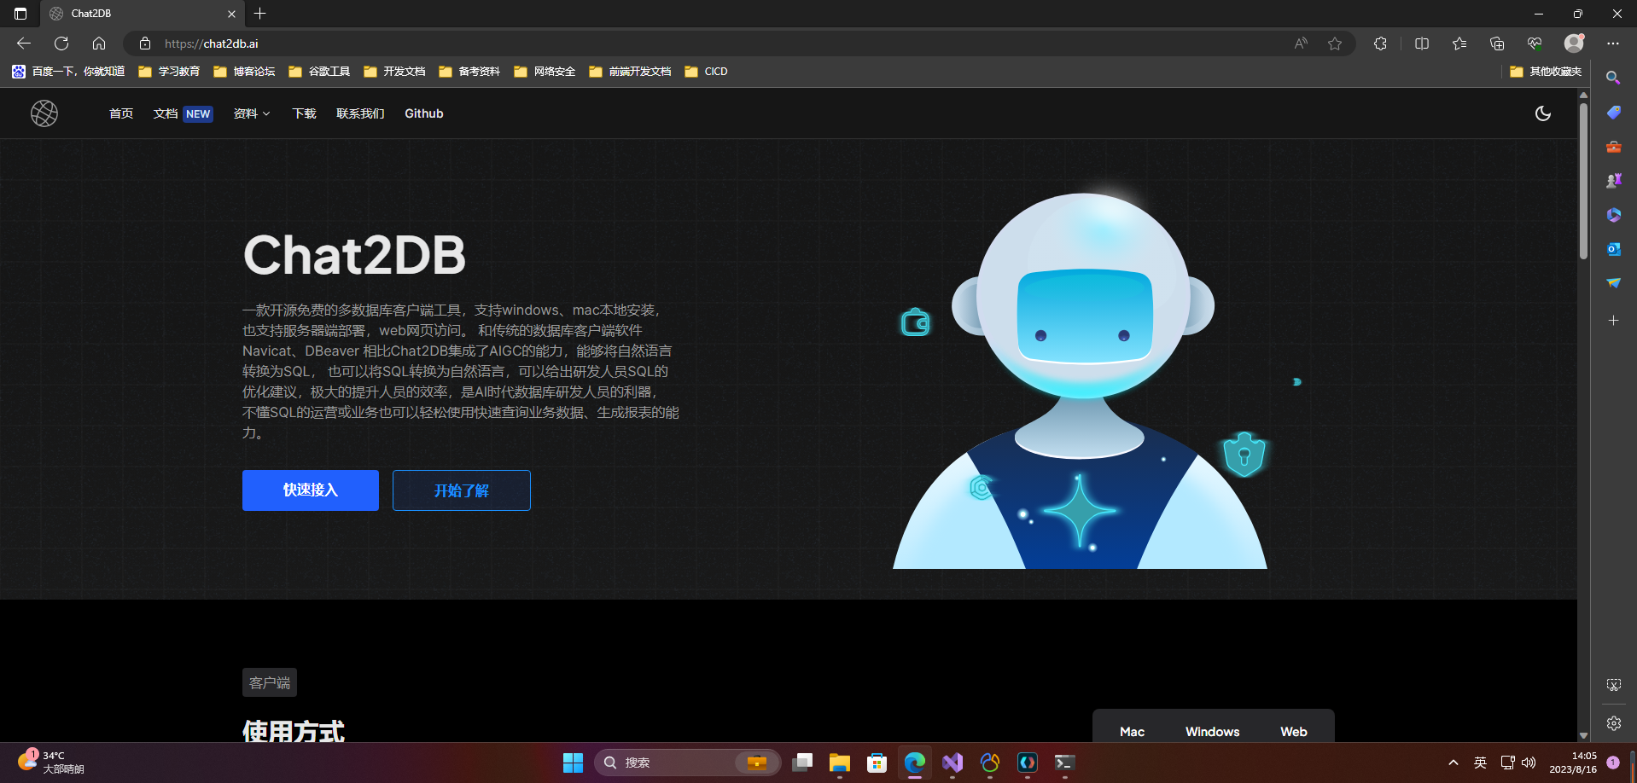The height and width of the screenshot is (783, 1637).
Task: Click the browser Home button
Action: (x=99, y=43)
